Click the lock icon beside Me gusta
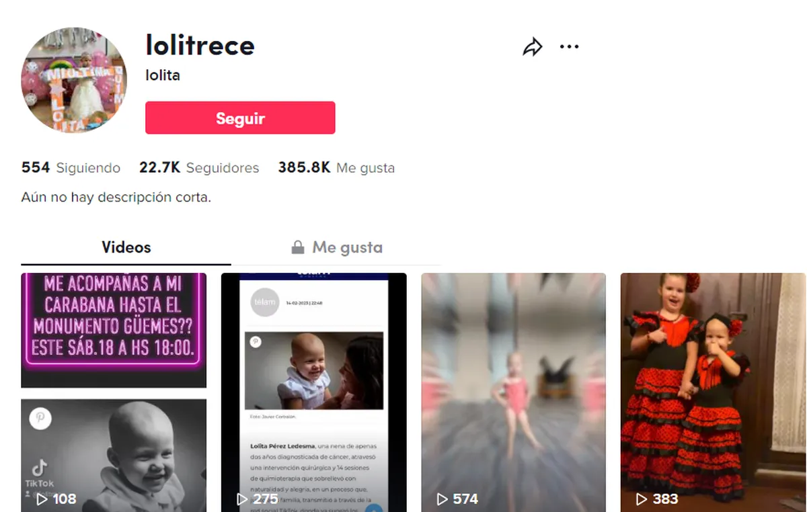 click(297, 248)
